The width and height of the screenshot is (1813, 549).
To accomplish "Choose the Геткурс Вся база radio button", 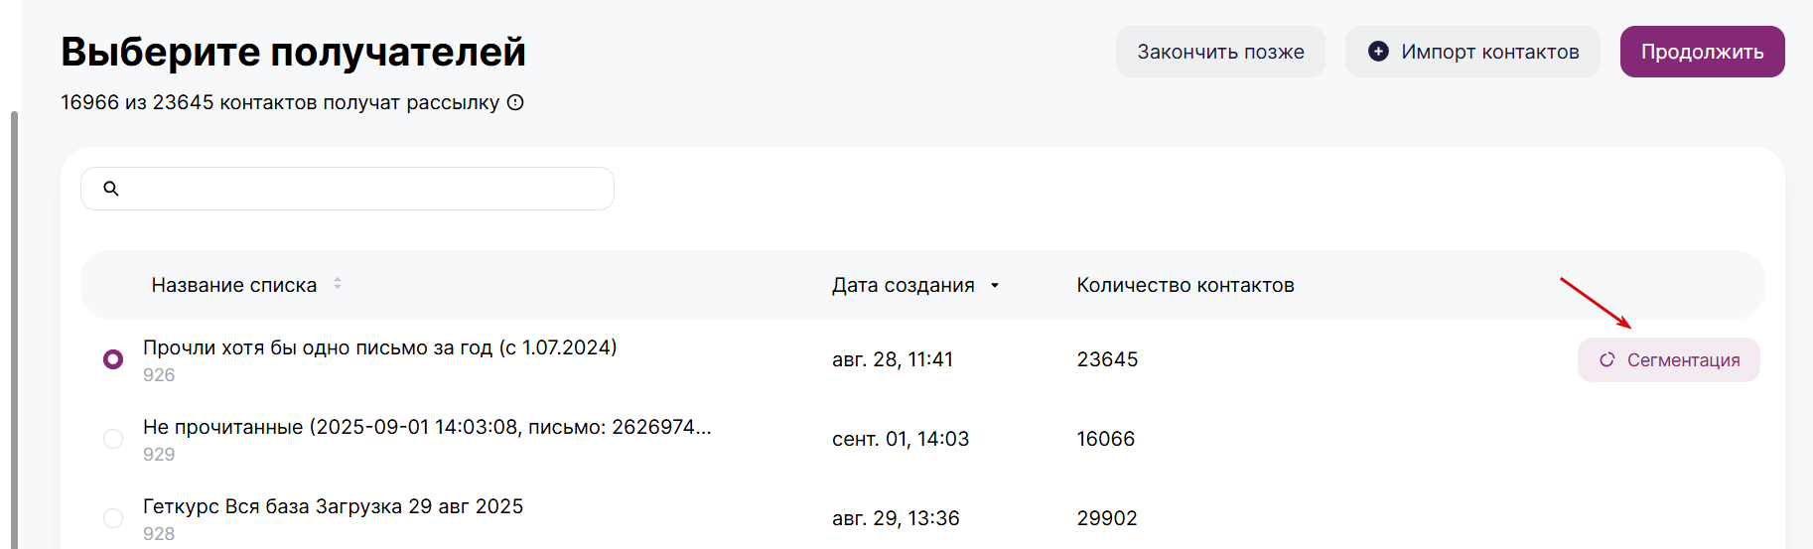I will click(x=113, y=518).
